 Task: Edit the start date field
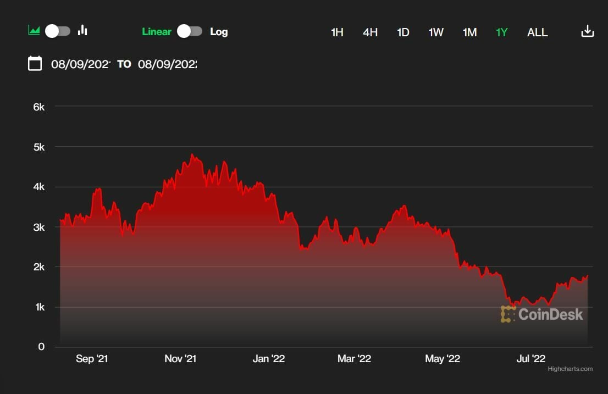tap(81, 64)
